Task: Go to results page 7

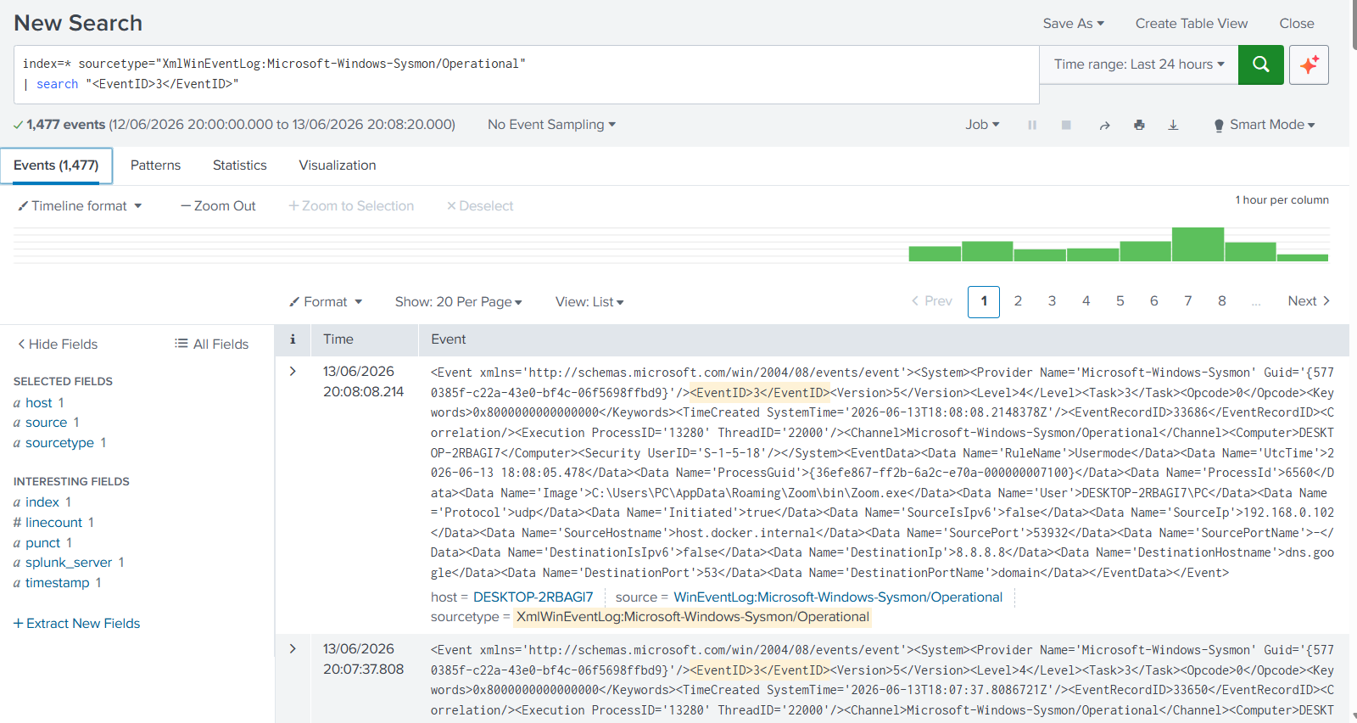Action: [1187, 301]
